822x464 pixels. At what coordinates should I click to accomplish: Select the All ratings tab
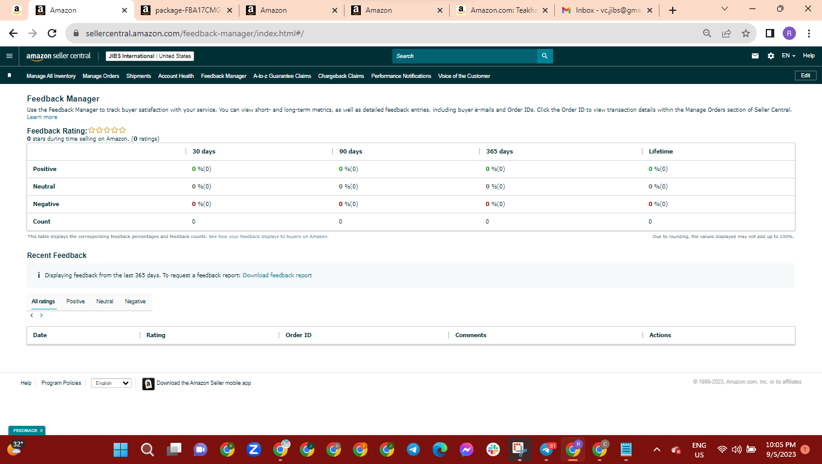click(44, 301)
